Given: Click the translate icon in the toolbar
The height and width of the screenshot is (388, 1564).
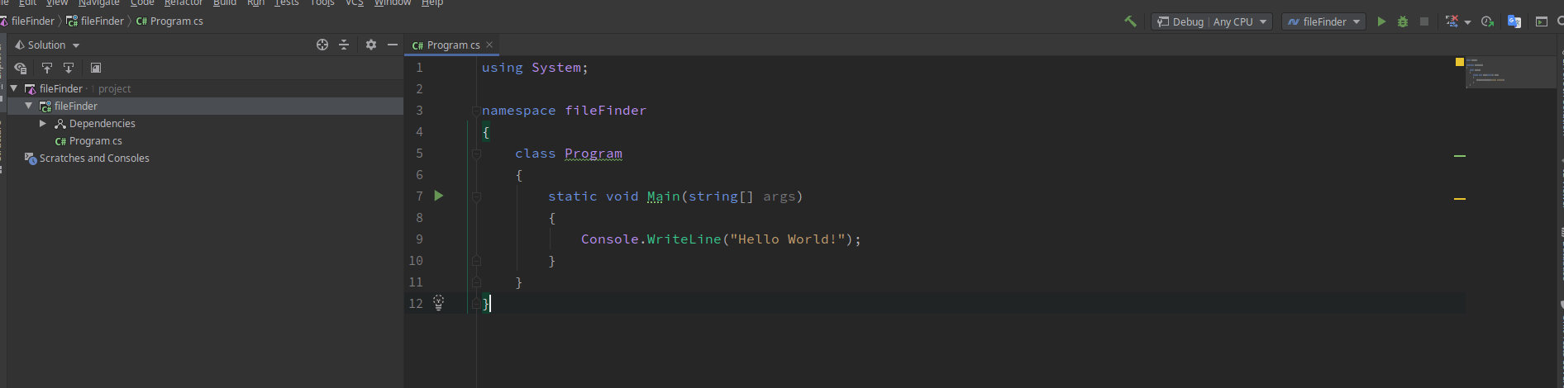Looking at the screenshot, I should [1514, 21].
